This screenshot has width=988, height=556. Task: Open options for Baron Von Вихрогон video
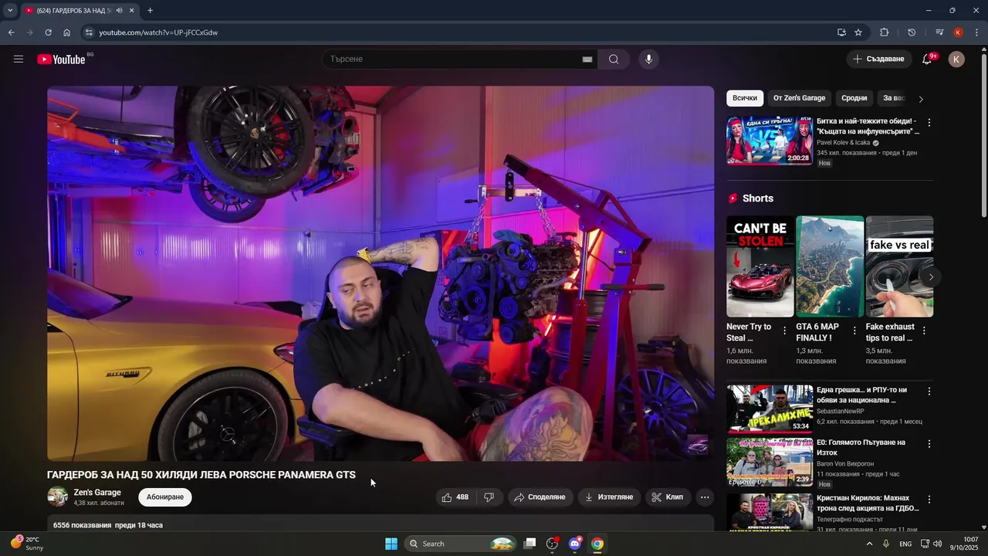[929, 444]
